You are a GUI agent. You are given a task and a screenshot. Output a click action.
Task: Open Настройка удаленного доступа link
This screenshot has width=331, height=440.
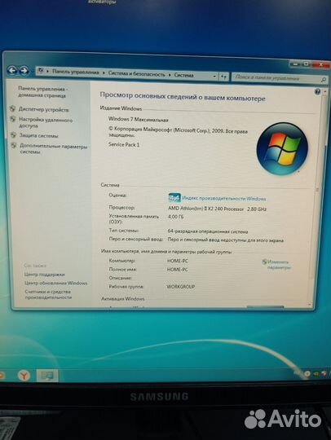(46, 123)
